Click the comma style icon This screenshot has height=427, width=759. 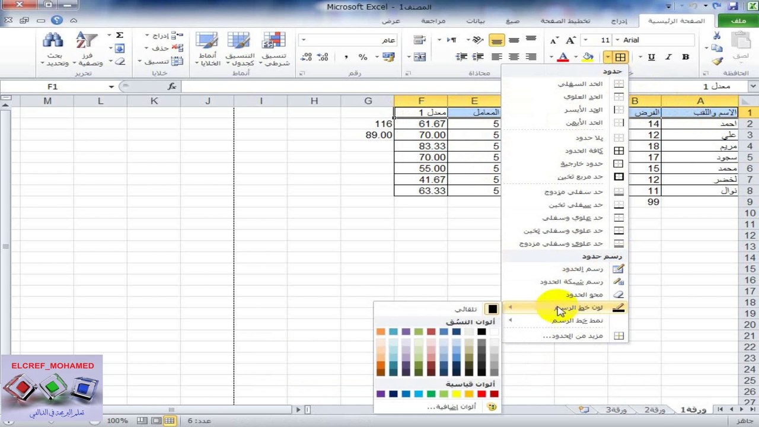[x=346, y=57]
